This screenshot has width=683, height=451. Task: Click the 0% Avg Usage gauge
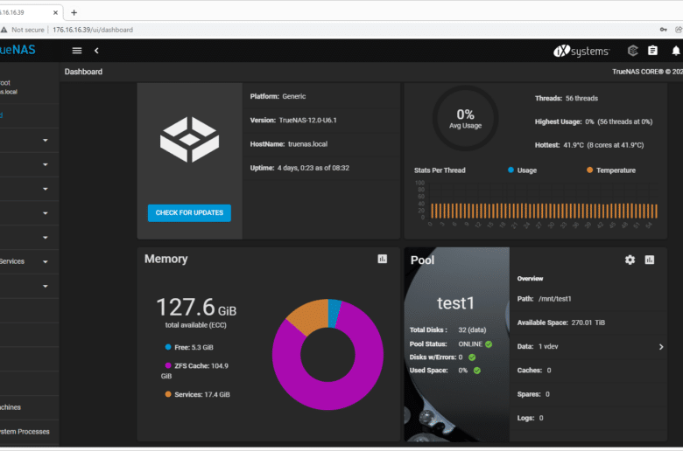tap(465, 118)
